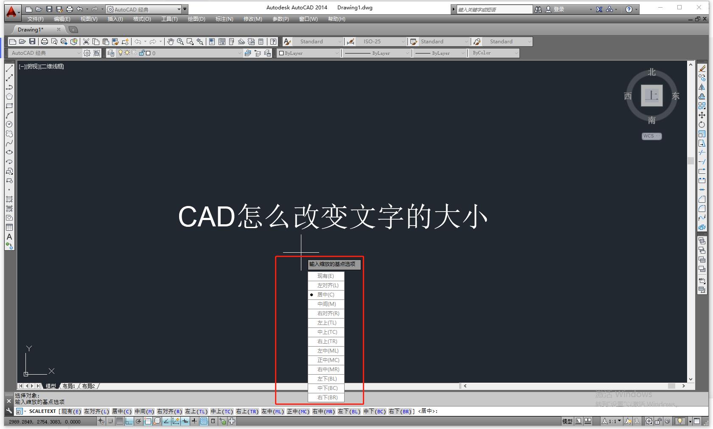Enable Ortho mode in the status bar
713x429 pixels.
tap(128, 421)
